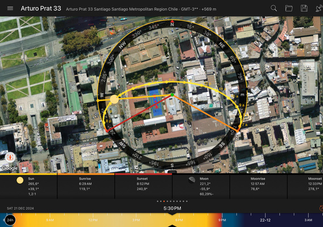Open the location search magnifier
The height and width of the screenshot is (227, 323).
pos(274,9)
